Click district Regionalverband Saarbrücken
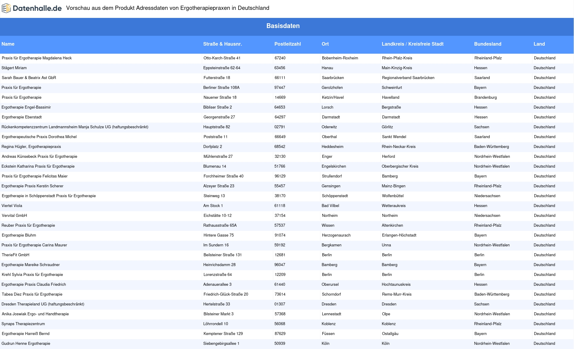Viewport: 574px width, 349px height. coord(408,78)
